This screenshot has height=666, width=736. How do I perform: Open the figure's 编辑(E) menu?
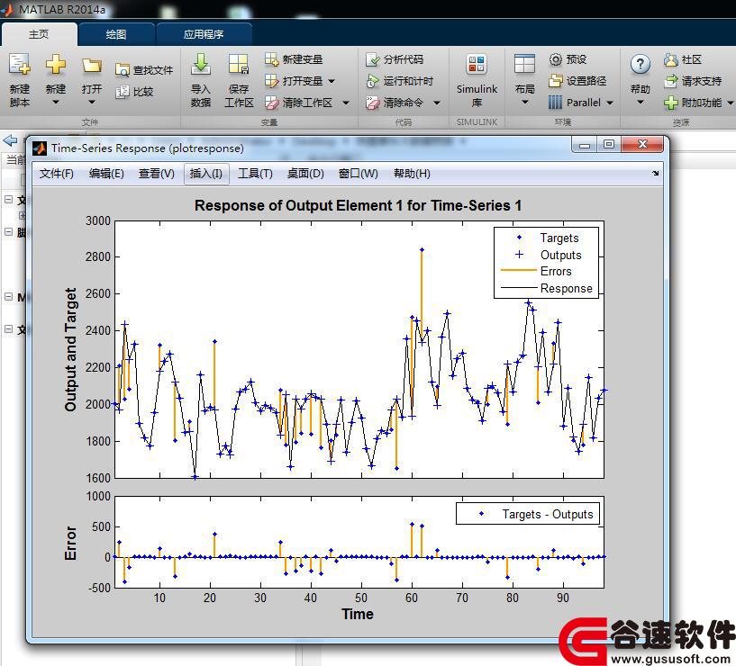tap(106, 174)
